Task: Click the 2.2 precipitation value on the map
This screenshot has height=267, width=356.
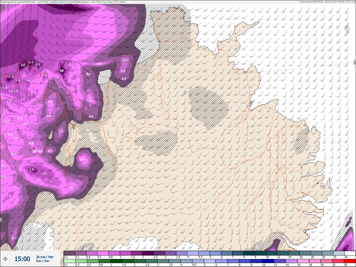Action: click(x=38, y=64)
